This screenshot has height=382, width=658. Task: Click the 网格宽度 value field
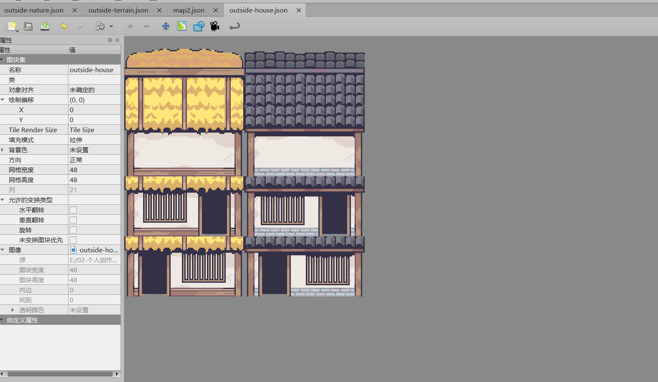tap(94, 170)
